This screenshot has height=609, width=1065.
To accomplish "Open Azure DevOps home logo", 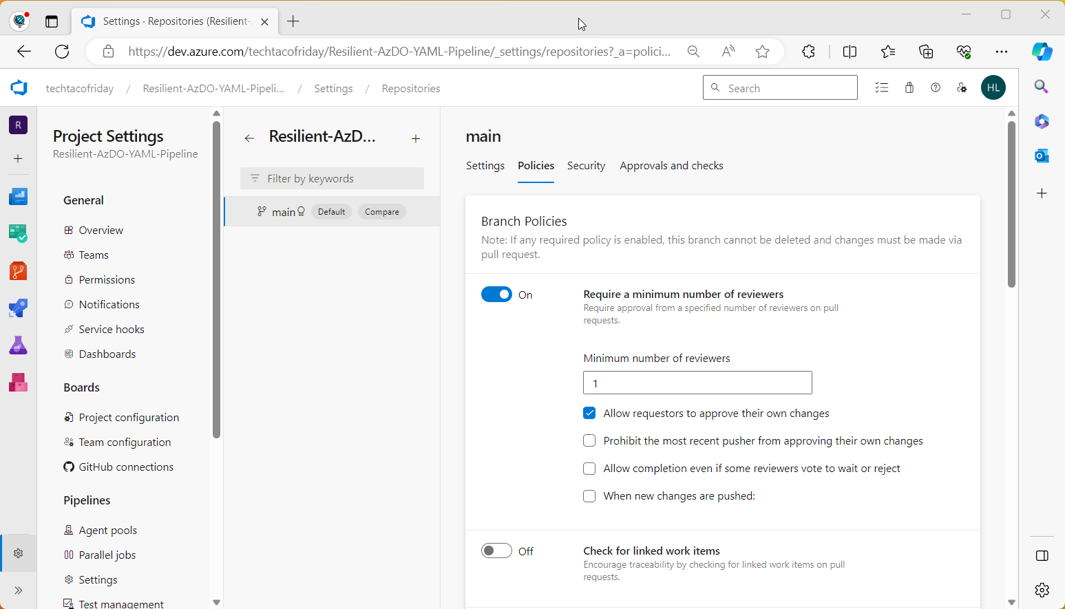I will (x=19, y=88).
